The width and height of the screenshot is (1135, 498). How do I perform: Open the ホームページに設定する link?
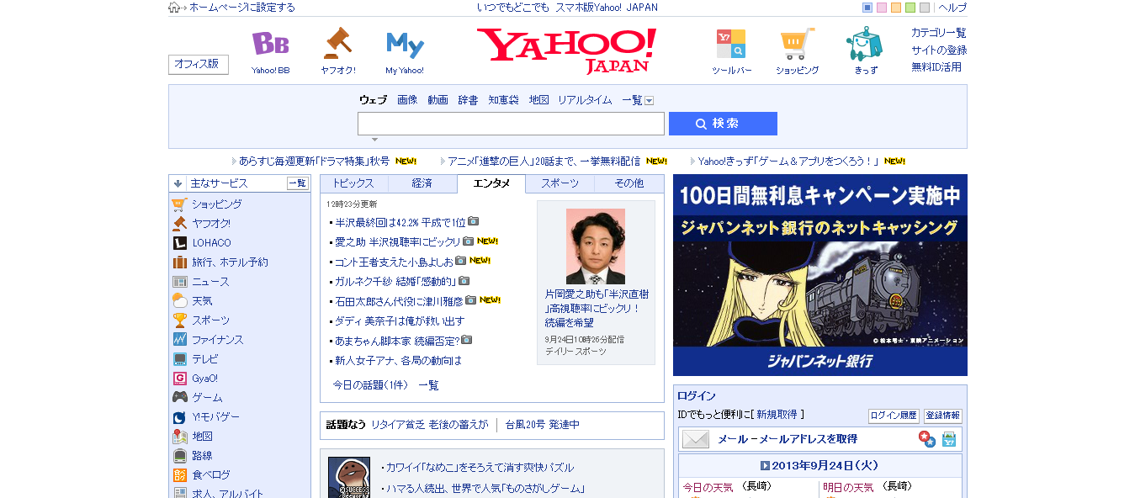tap(242, 8)
